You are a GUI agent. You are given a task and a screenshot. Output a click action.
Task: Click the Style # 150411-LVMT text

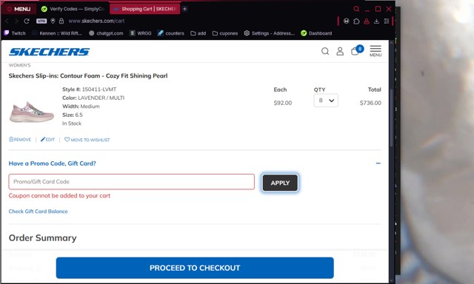[89, 89]
